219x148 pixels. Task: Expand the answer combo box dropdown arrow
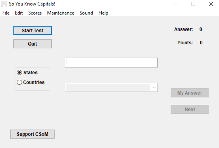154,87
